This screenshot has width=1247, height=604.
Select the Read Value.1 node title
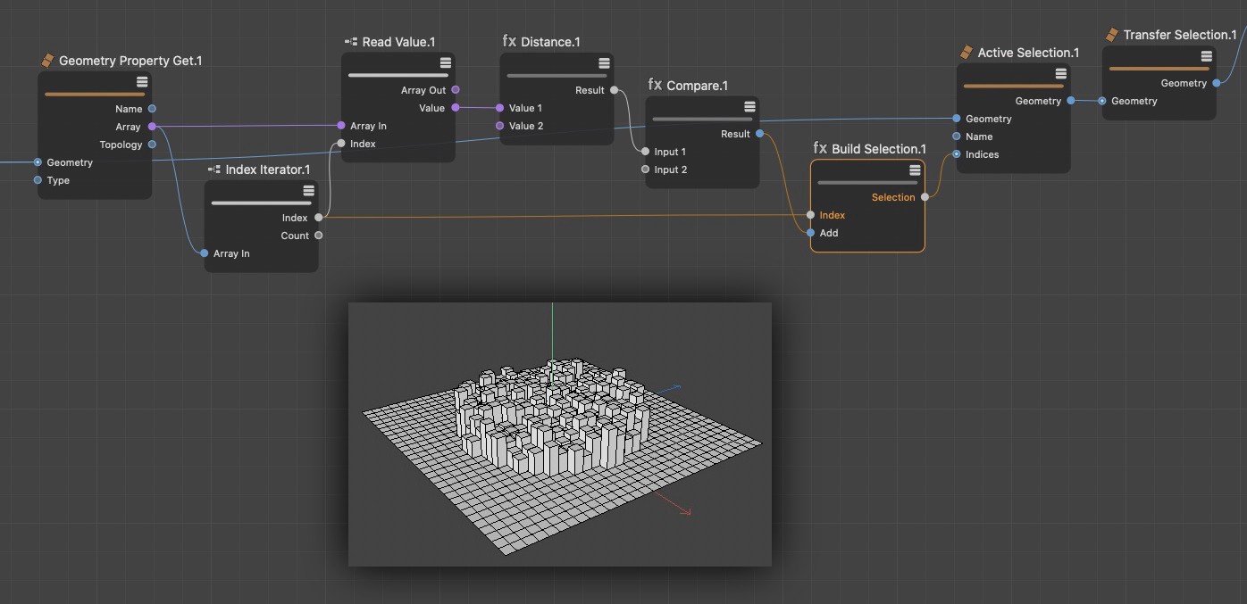tap(398, 42)
